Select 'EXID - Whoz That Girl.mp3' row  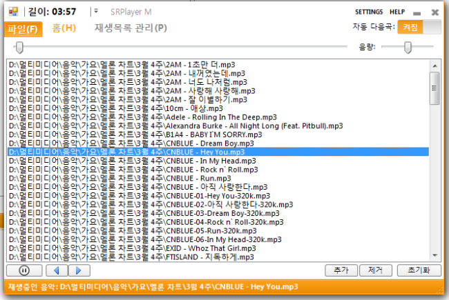click(x=218, y=248)
